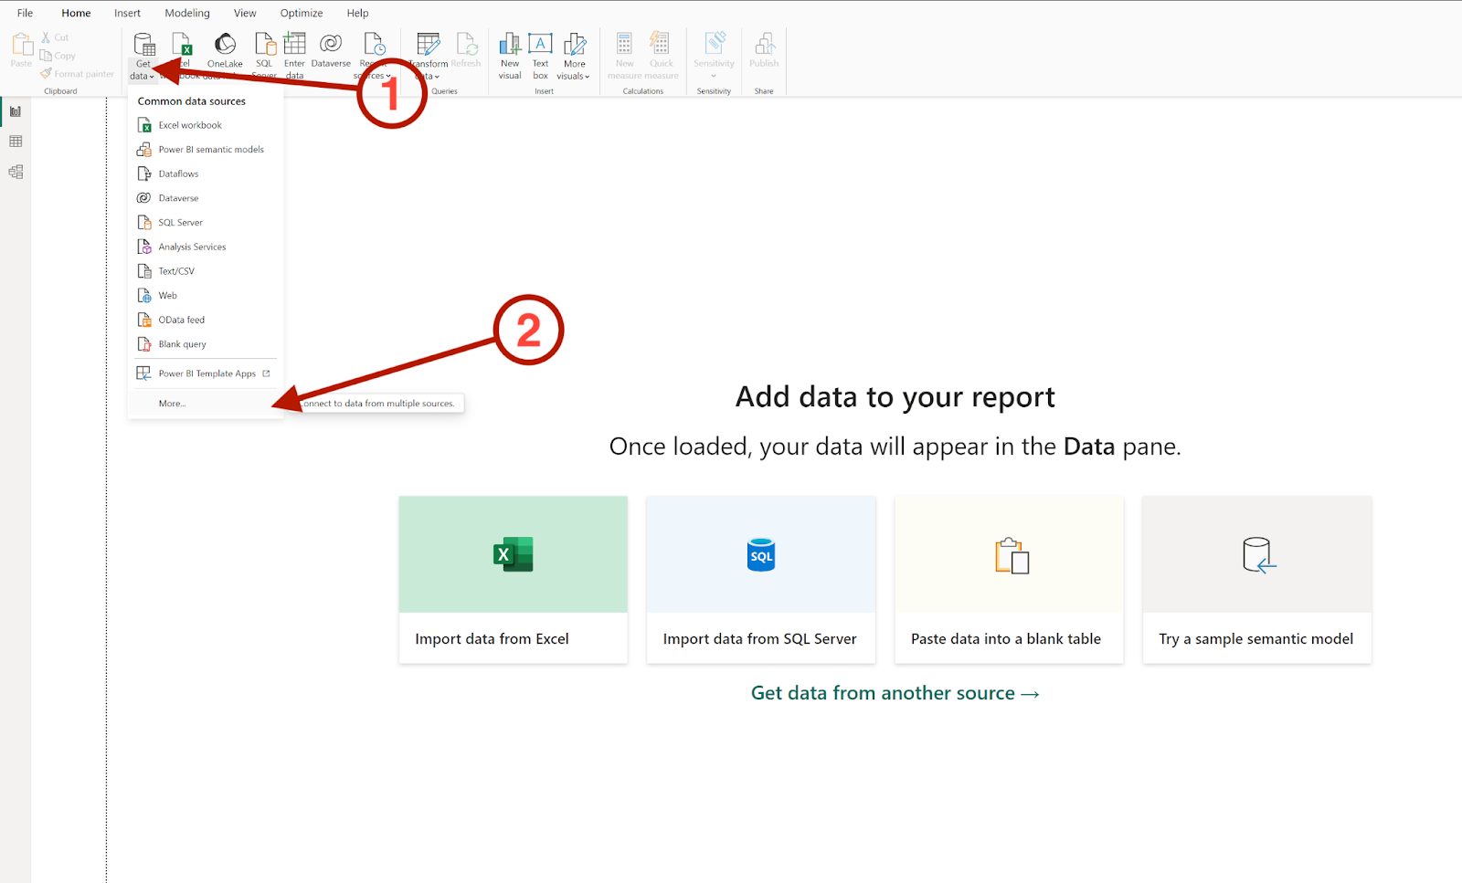Image resolution: width=1462 pixels, height=883 pixels.
Task: Select the Format painter tool
Action: click(x=78, y=74)
